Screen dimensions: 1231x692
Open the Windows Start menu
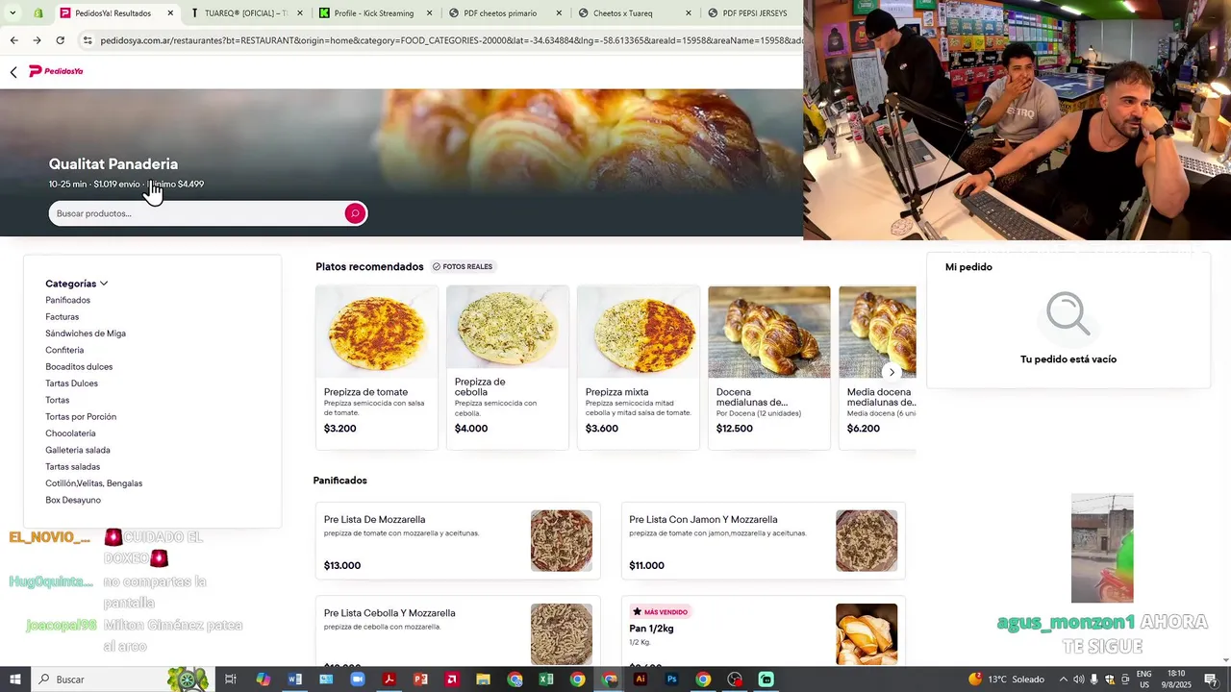14,680
